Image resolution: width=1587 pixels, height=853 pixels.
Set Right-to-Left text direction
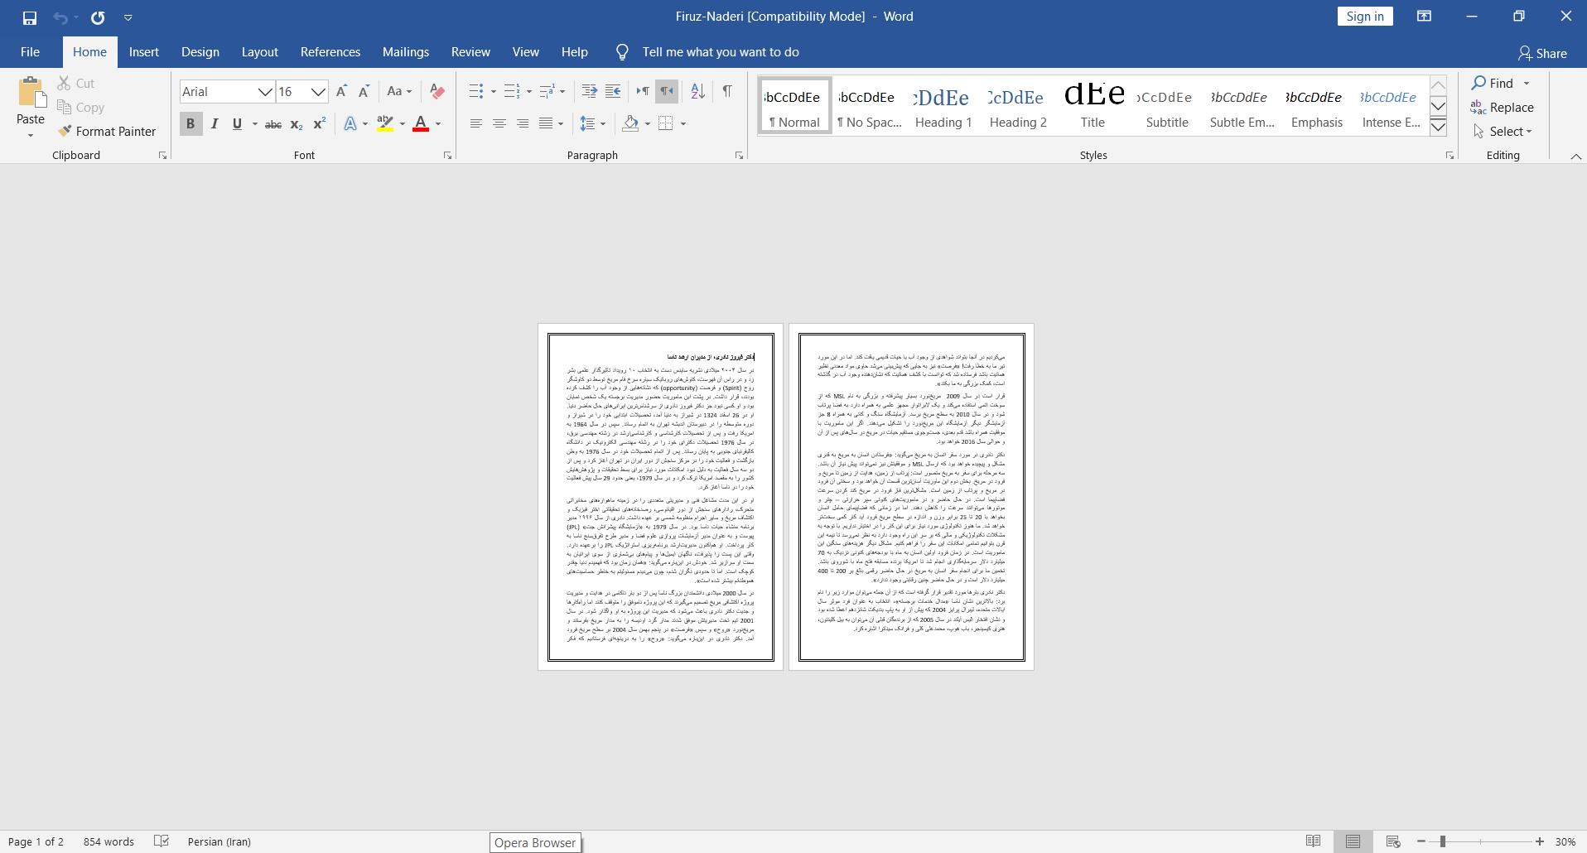[666, 91]
